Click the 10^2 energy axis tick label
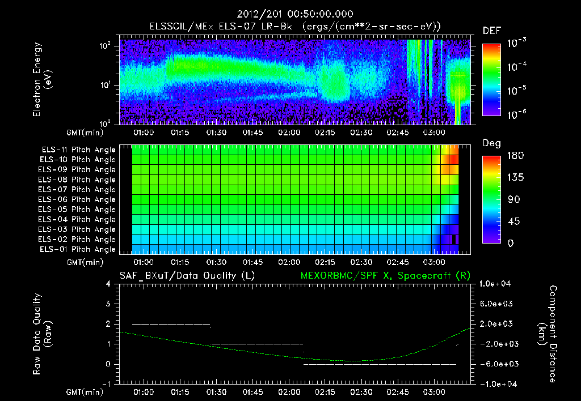This screenshot has width=581, height=401. pyautogui.click(x=106, y=46)
